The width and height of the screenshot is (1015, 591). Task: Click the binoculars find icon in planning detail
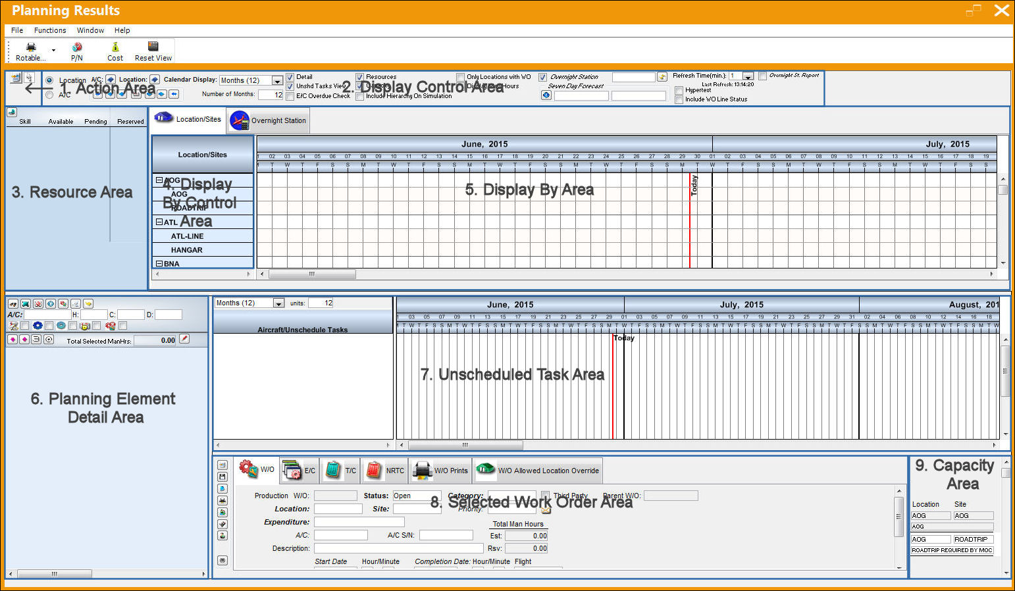13,303
